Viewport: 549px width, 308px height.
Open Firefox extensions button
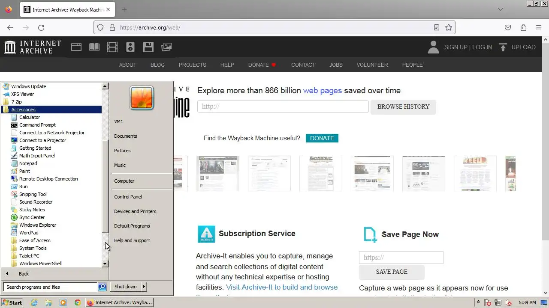523,27
